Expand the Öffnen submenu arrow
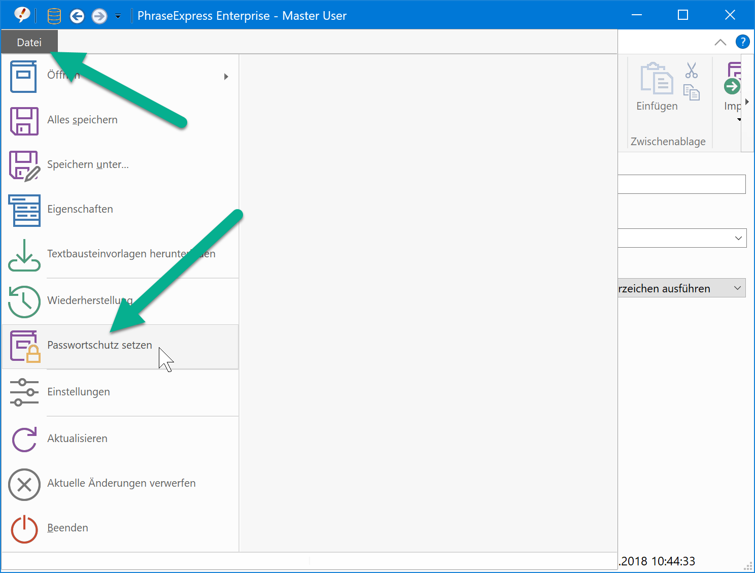Screen dimensions: 755x573 [x=226, y=77]
